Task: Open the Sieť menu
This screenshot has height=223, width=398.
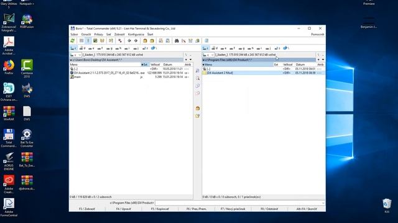Action: point(109,35)
